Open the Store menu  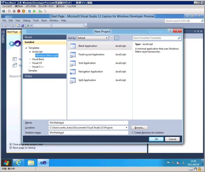coord(44,21)
